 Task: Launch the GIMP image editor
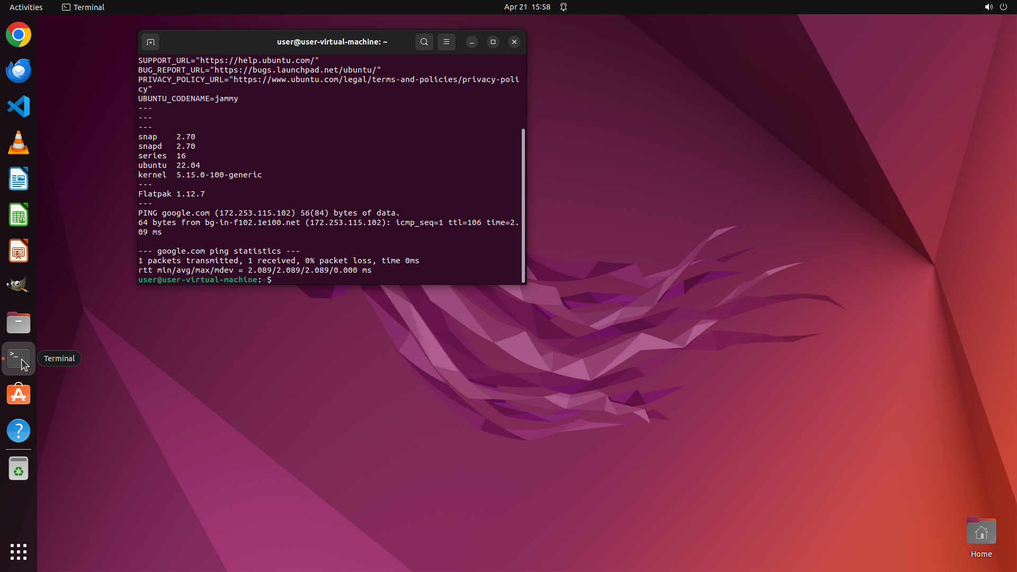coord(19,287)
